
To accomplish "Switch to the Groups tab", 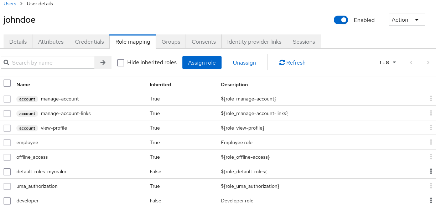I will 171,42.
